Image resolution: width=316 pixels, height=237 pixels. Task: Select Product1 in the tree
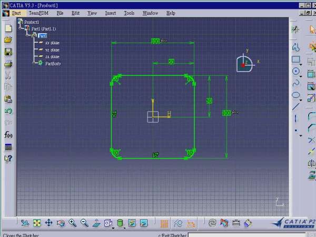[x=32, y=22]
